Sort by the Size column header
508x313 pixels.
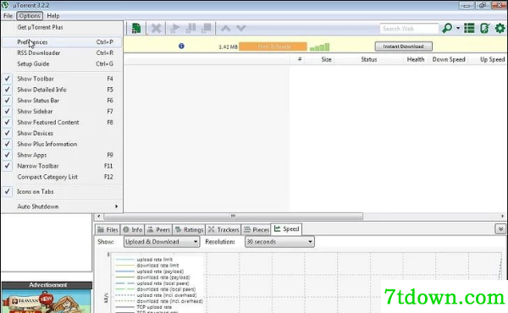[x=326, y=59]
